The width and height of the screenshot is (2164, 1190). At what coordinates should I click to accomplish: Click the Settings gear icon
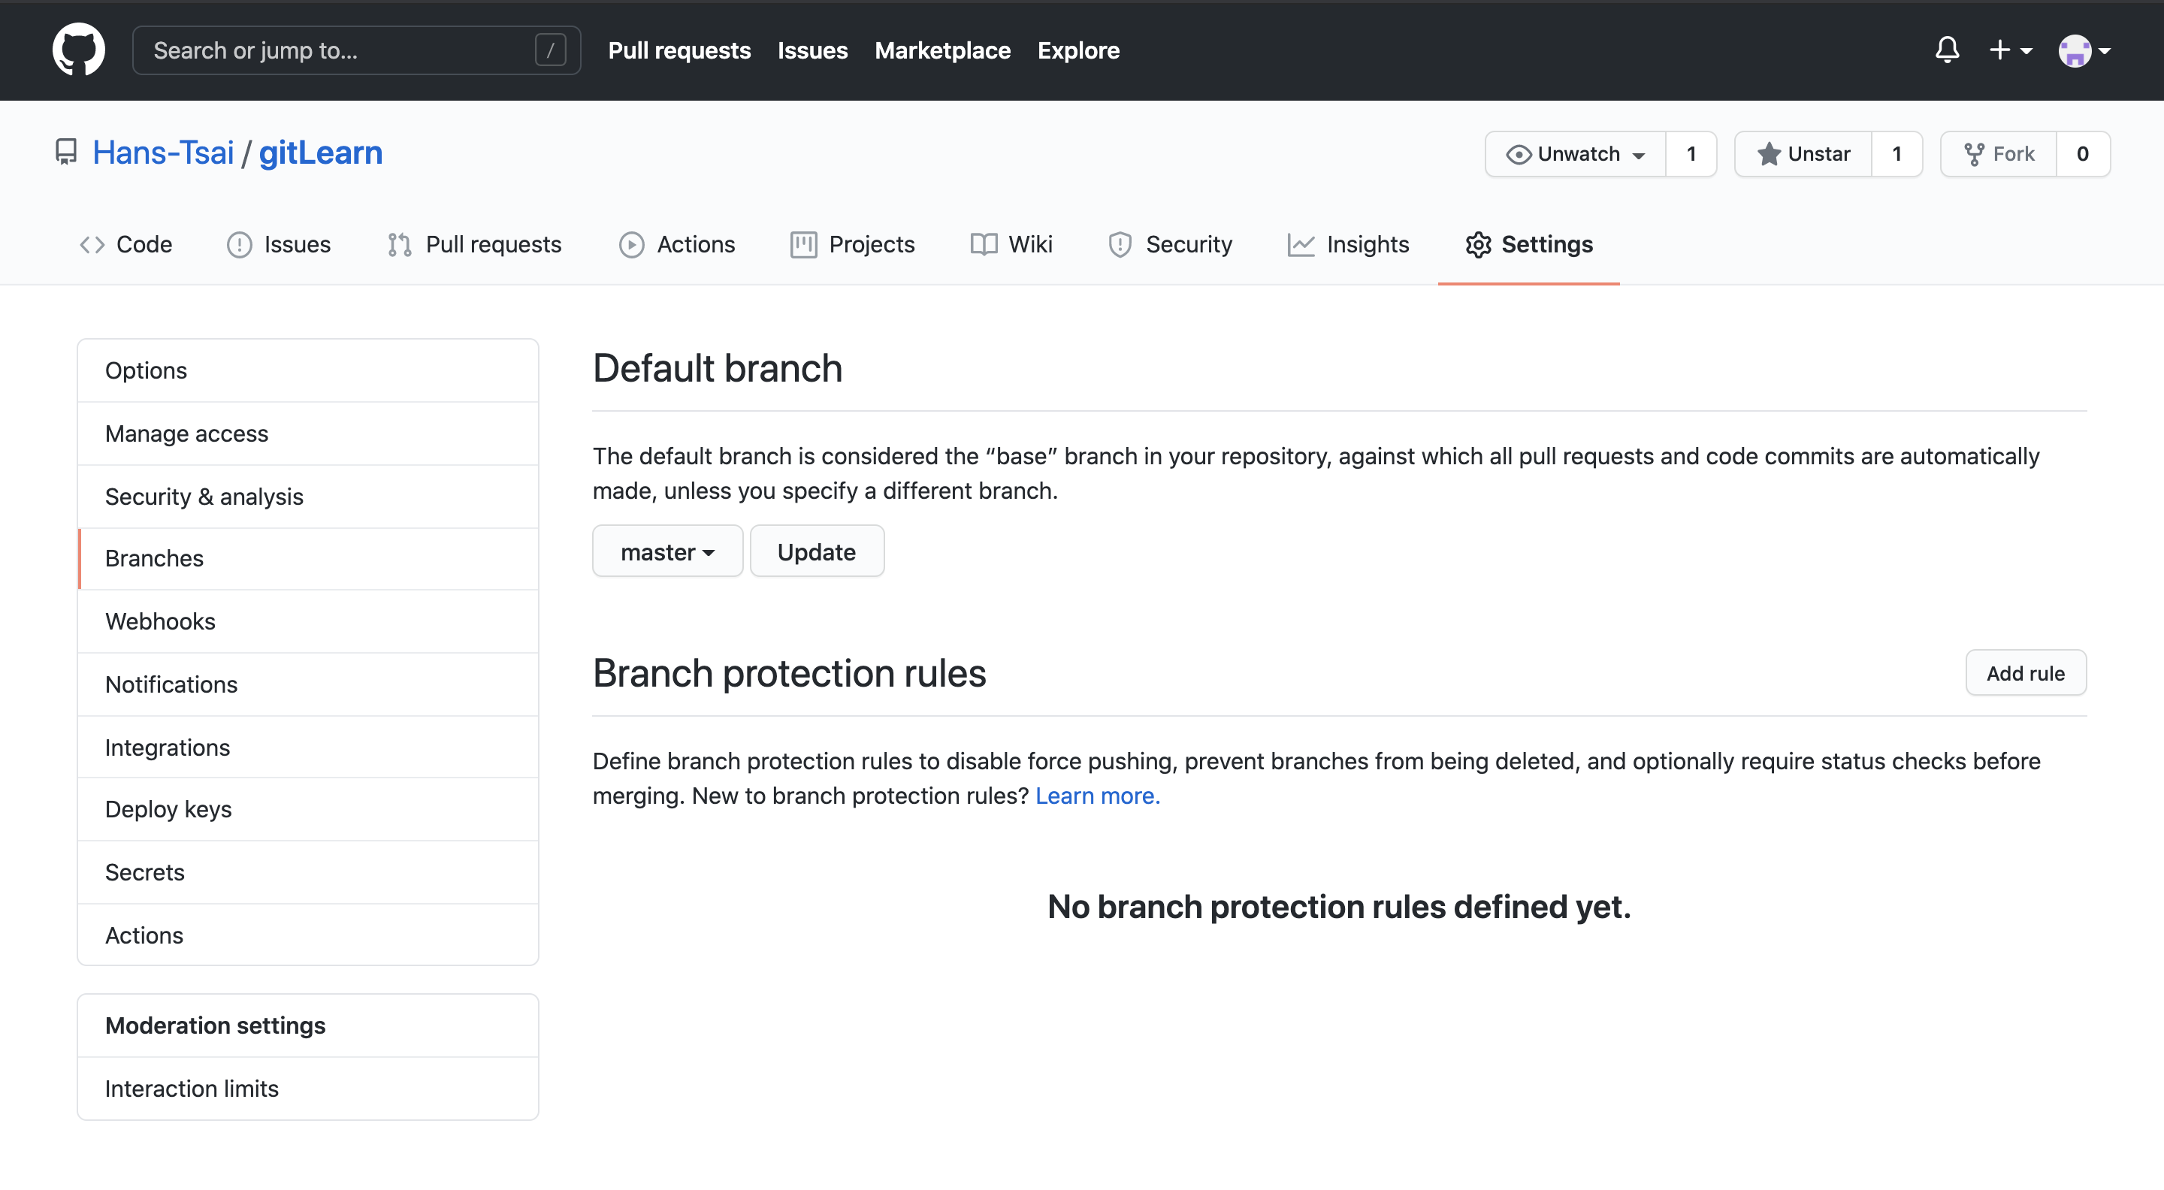tap(1478, 244)
